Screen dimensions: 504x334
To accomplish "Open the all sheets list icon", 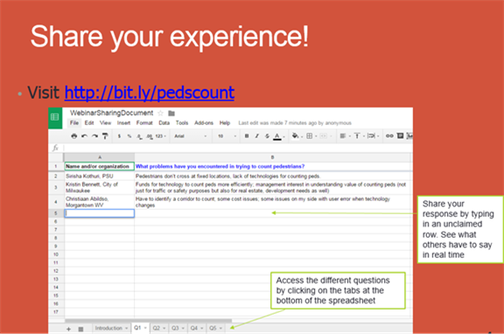I will pos(80,329).
